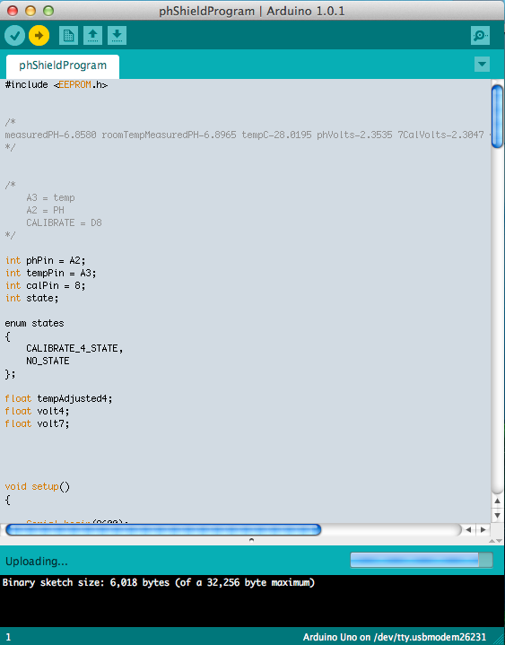Click the line '#include <EEPROM.h>'
This screenshot has width=505, height=645.
coord(57,84)
